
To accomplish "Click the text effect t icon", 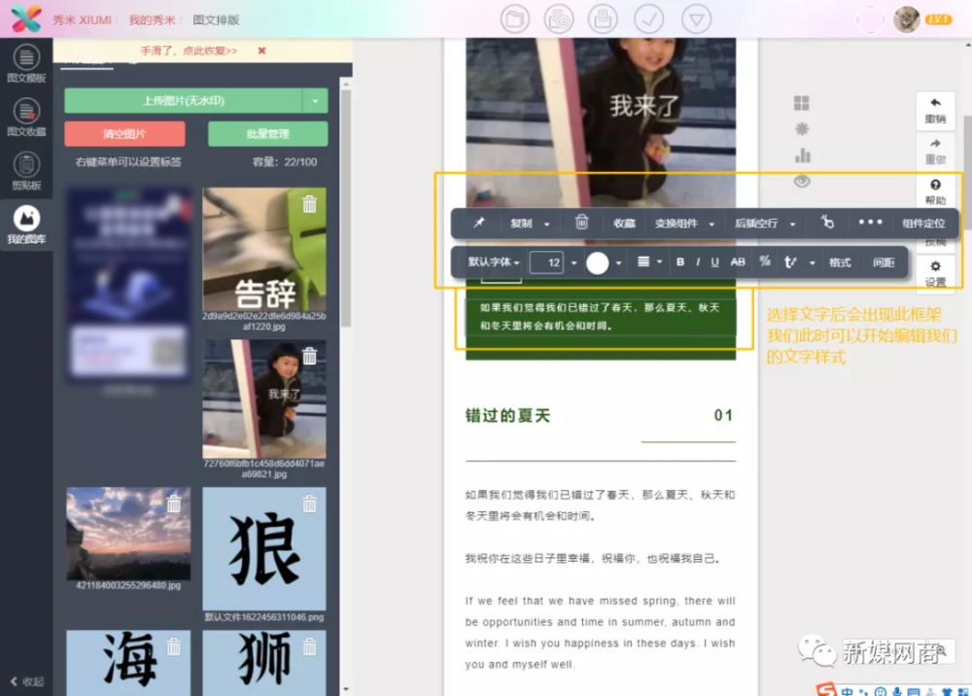I will coord(789,262).
